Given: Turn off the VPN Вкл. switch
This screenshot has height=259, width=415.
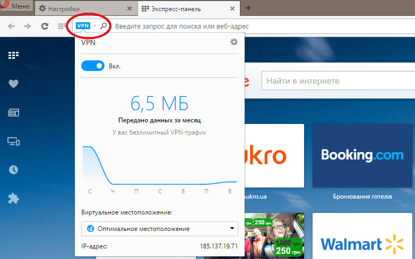Looking at the screenshot, I should point(93,66).
